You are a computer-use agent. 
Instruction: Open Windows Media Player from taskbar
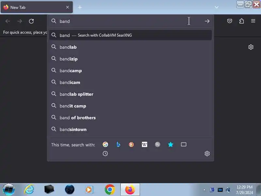[89, 190]
